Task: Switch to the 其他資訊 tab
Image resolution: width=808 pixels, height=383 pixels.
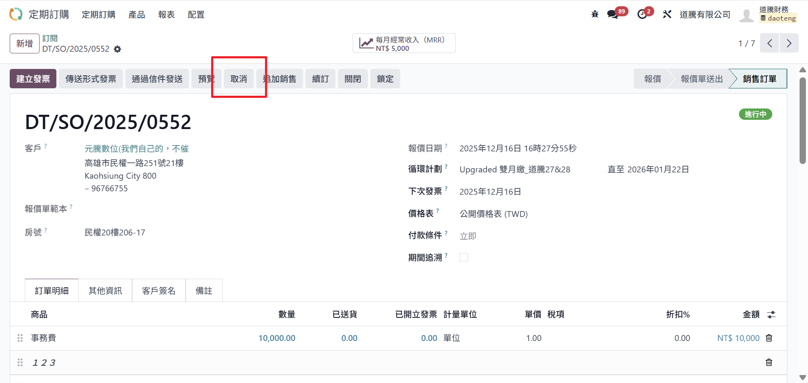Action: (x=105, y=291)
